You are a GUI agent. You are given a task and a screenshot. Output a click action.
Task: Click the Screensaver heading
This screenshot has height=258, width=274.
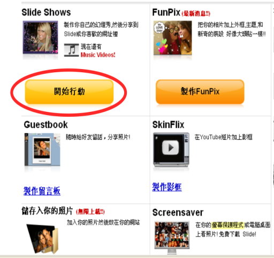(178, 213)
